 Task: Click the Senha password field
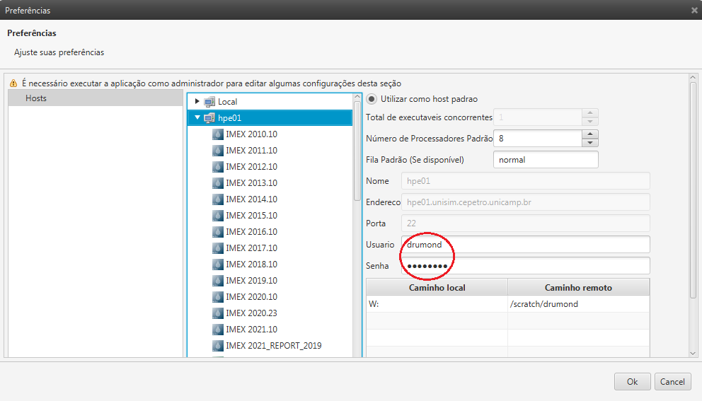526,266
